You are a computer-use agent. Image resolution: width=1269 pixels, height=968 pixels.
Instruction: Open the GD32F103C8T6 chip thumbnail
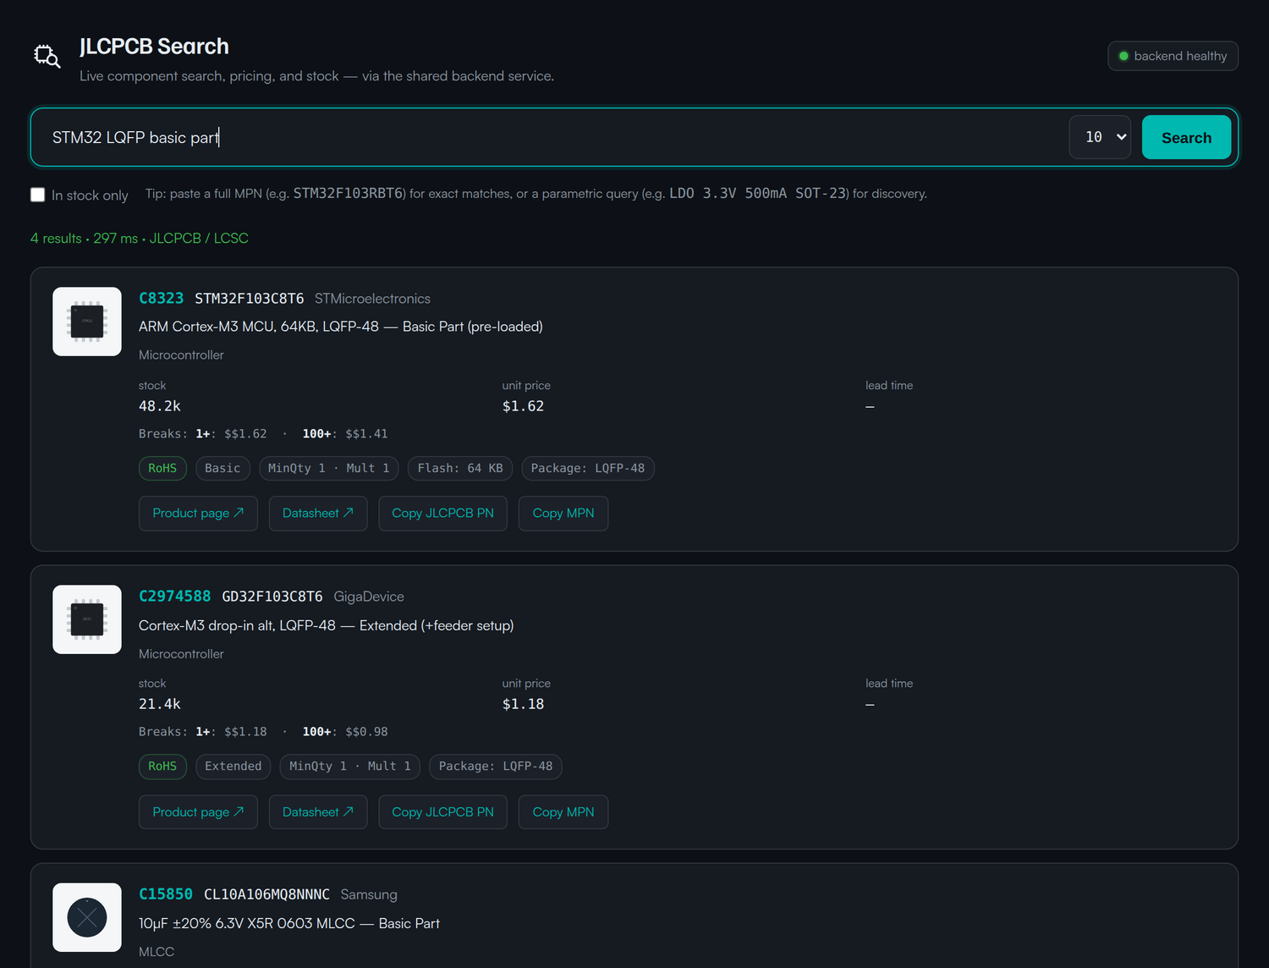coord(87,619)
